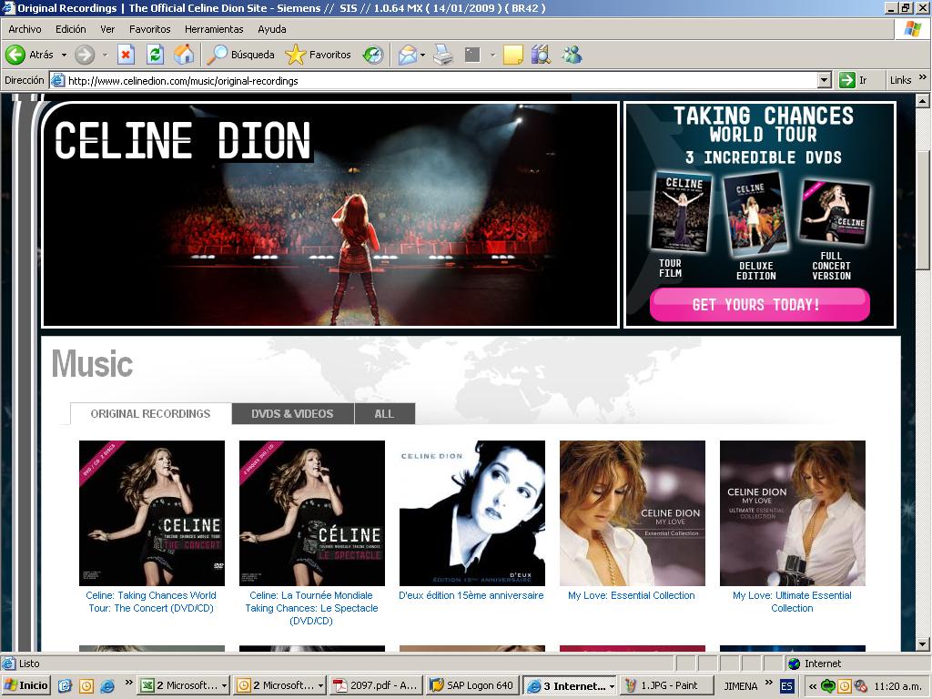Switch to 2097.pdf taskbar button

point(376,685)
